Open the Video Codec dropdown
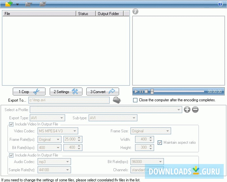The height and width of the screenshot is (182, 227). click(x=58, y=131)
